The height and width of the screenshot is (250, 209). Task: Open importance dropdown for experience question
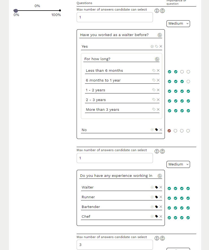tap(178, 164)
